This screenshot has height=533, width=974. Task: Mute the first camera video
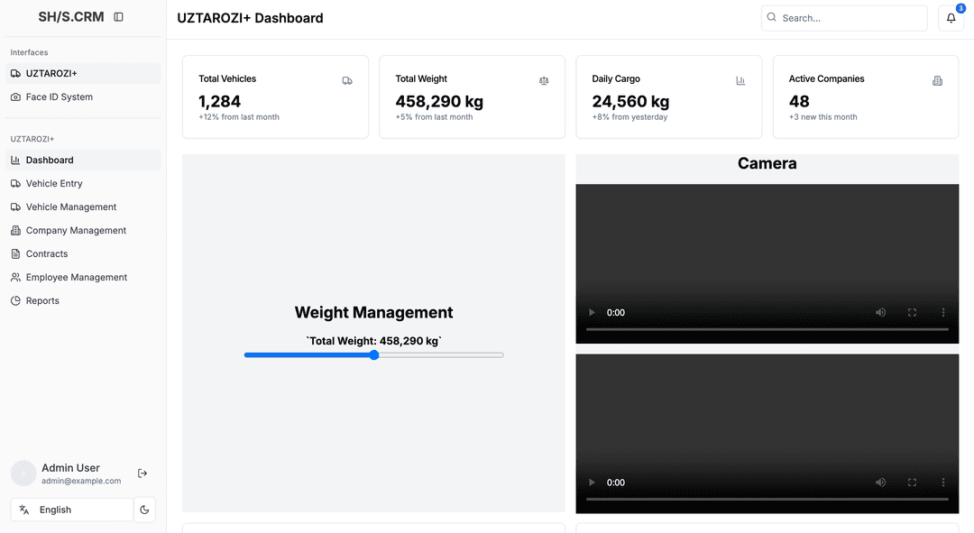coord(880,313)
